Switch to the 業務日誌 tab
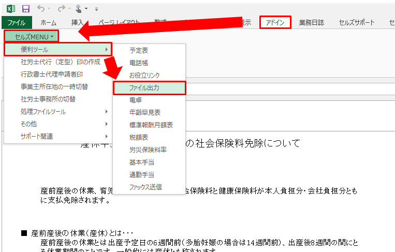395x252 pixels. tap(311, 22)
